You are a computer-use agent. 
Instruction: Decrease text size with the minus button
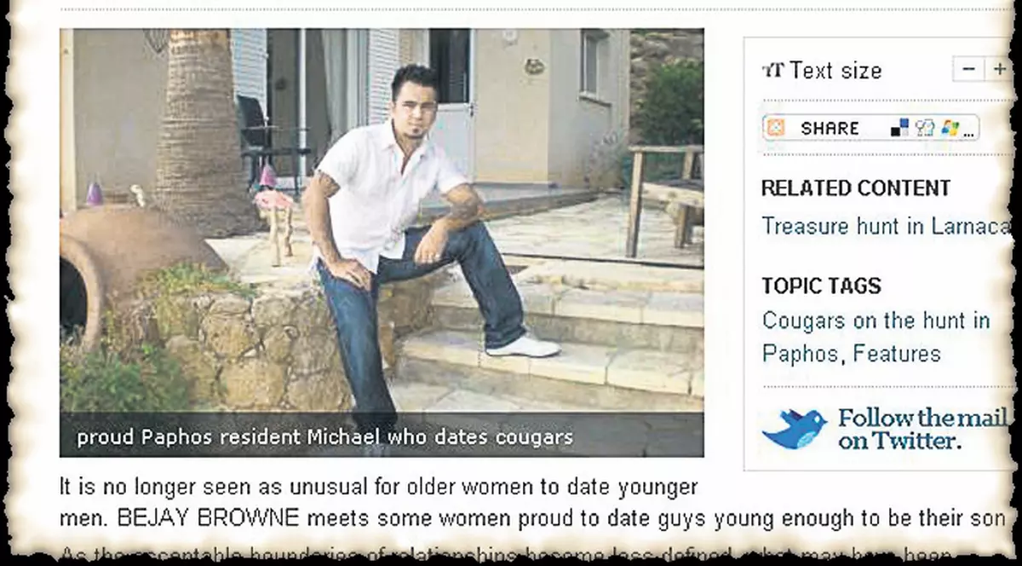pos(968,70)
